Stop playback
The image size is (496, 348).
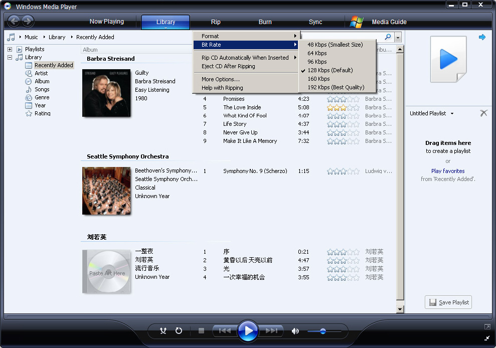201,330
